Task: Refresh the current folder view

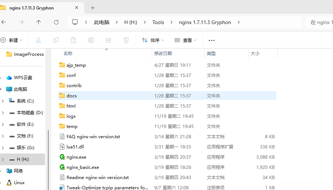Action: pyautogui.click(x=56, y=22)
